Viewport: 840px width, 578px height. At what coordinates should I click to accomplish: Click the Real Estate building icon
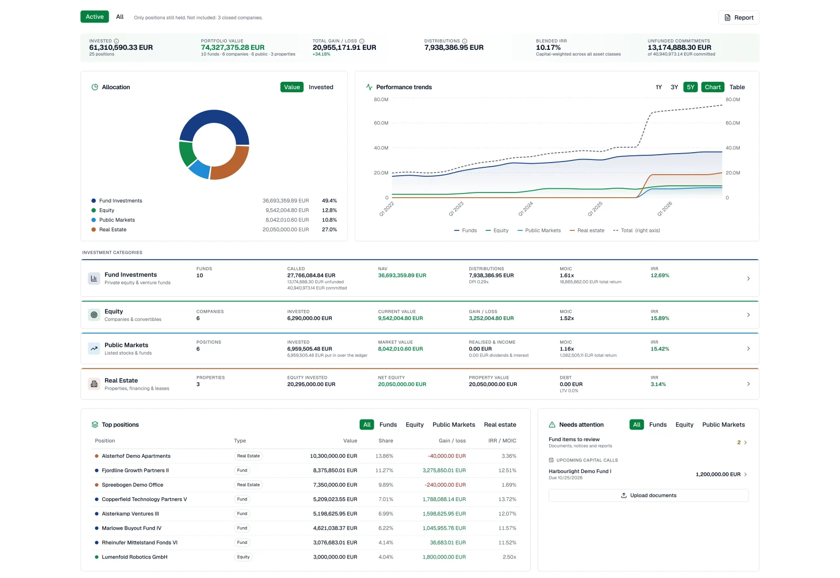[94, 384]
